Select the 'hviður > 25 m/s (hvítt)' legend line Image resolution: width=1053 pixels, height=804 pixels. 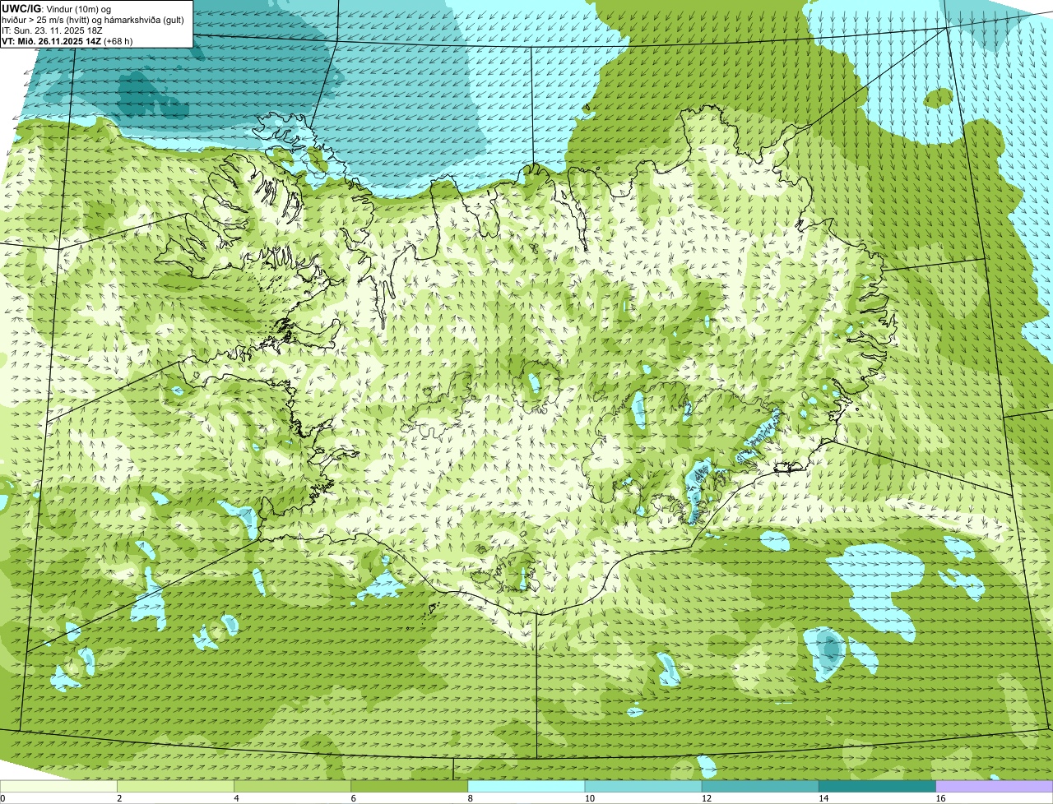(x=93, y=20)
